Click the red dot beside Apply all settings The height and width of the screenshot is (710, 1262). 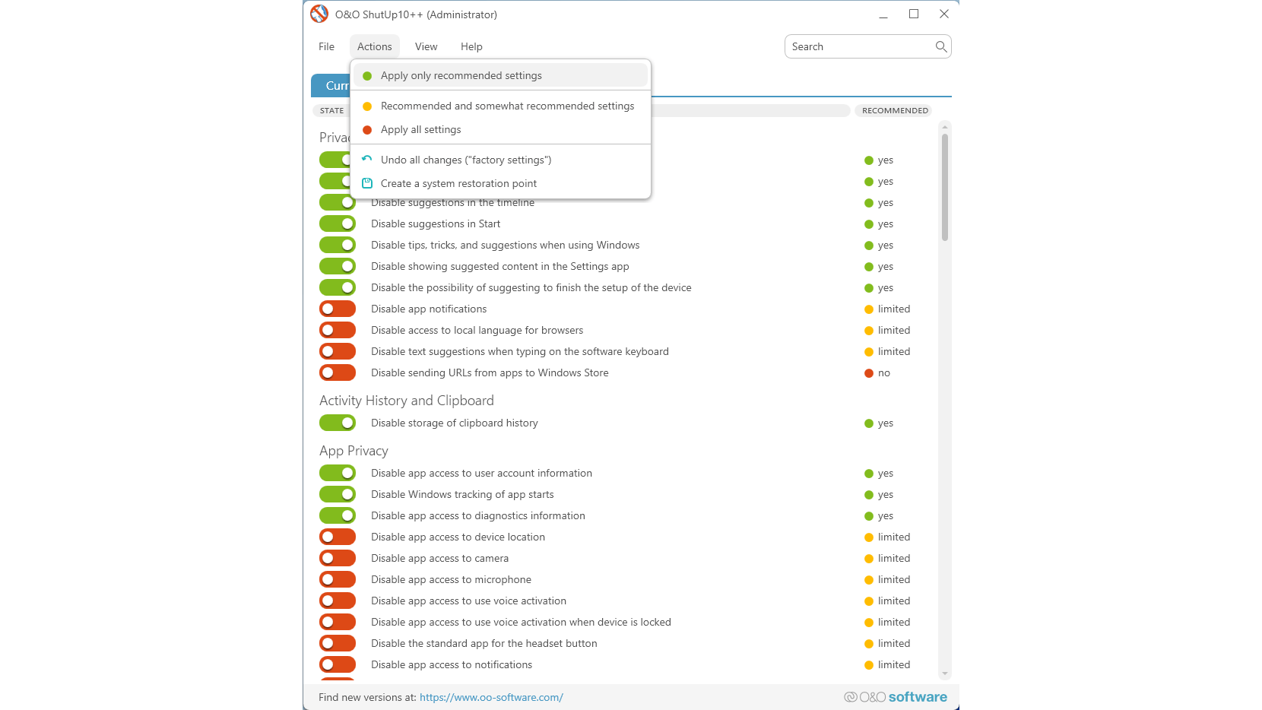click(367, 130)
